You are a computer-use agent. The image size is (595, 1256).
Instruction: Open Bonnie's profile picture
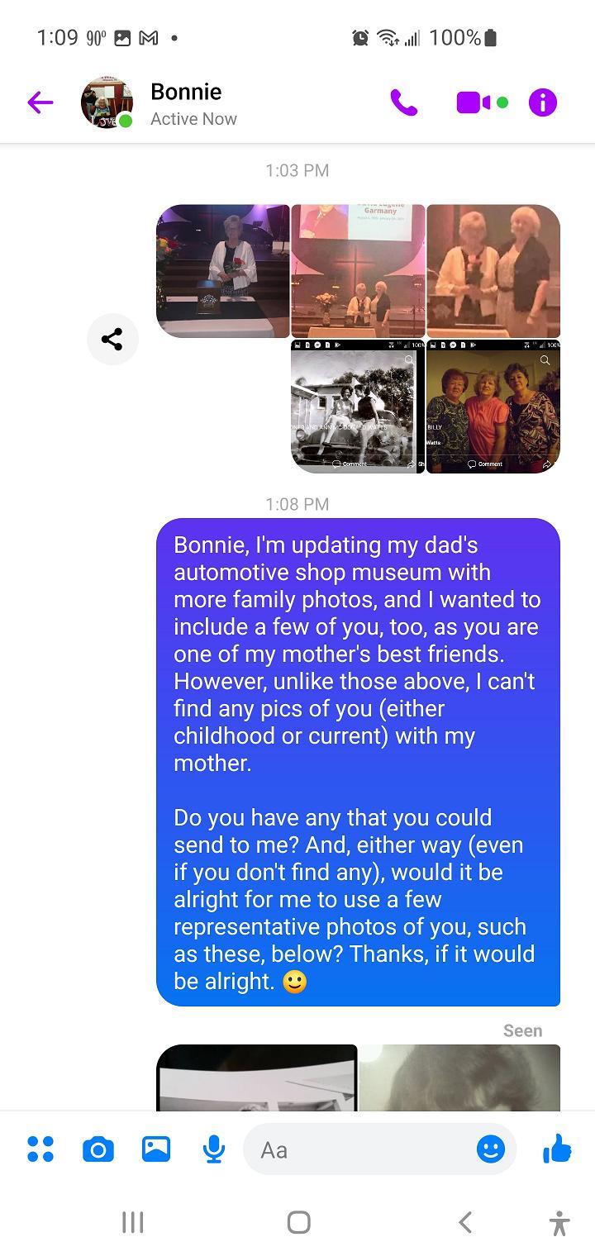tap(107, 102)
